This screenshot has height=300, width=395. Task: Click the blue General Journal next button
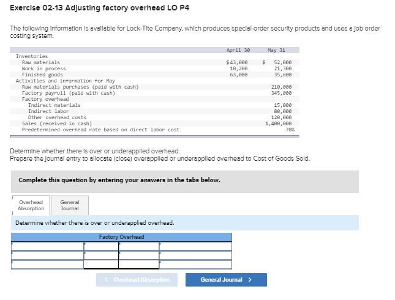[226, 280]
